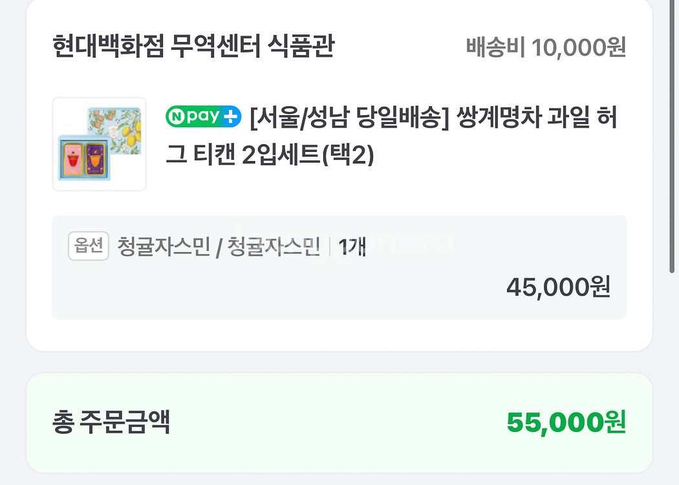Click the pay text on Npay badge
The image size is (679, 485).
(201, 118)
